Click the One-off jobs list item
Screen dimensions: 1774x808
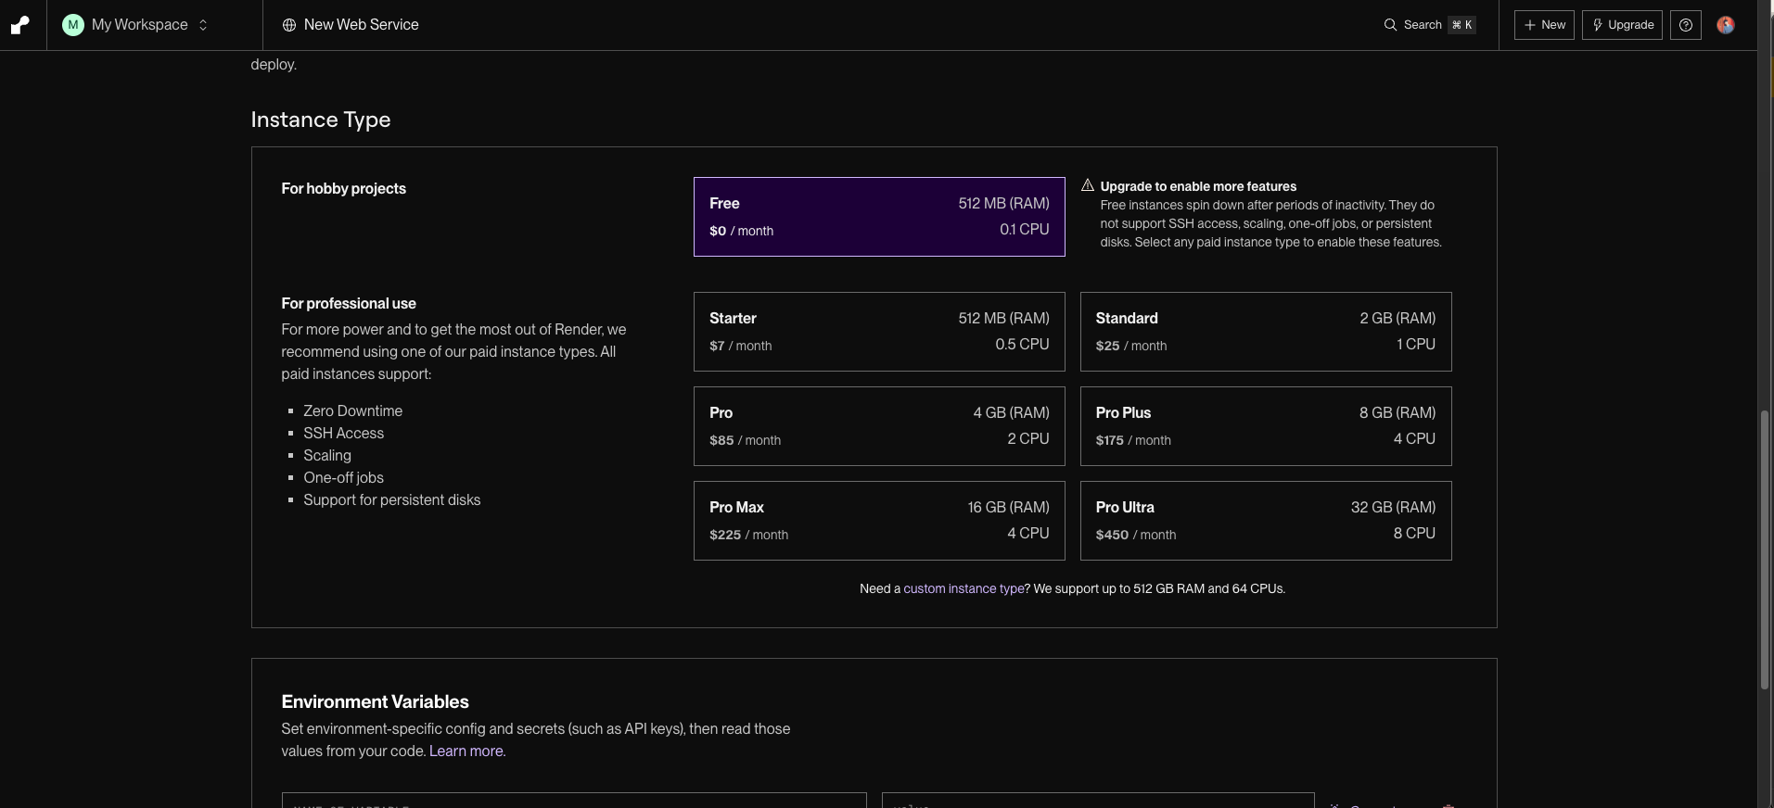click(x=343, y=477)
